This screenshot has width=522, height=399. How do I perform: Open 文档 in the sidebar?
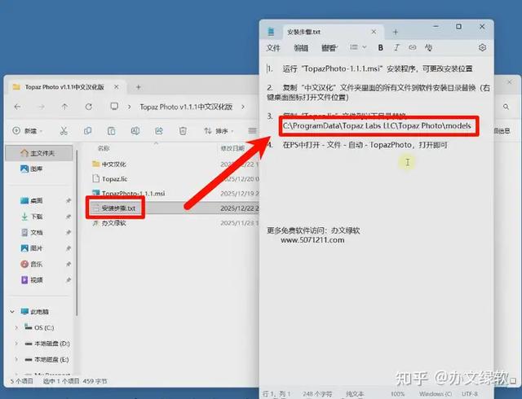tap(33, 232)
